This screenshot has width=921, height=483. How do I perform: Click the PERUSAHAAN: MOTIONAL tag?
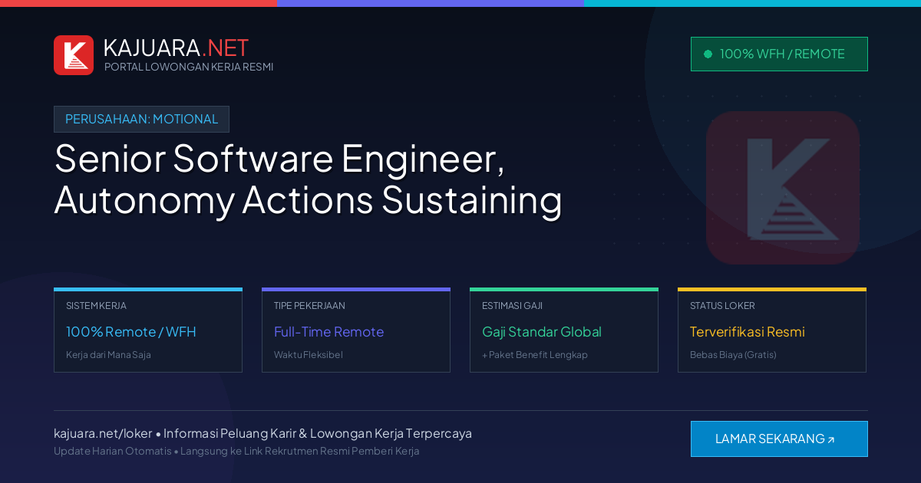pos(141,119)
